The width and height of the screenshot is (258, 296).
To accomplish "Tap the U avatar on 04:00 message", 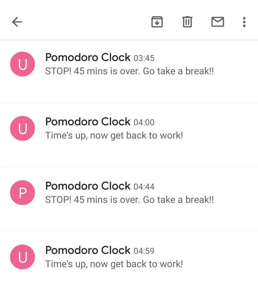I will click(22, 128).
